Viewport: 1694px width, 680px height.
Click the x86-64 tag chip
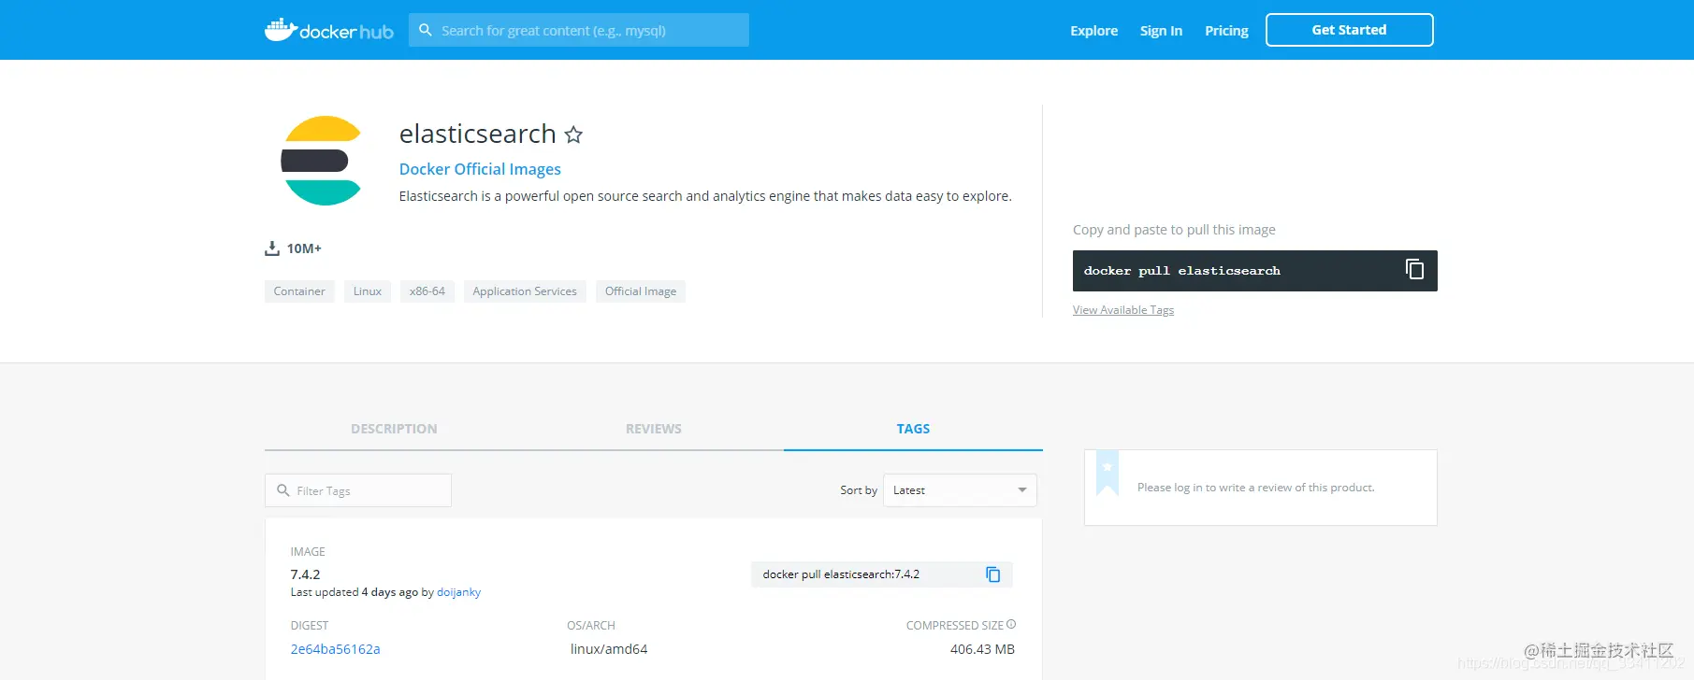tap(427, 291)
